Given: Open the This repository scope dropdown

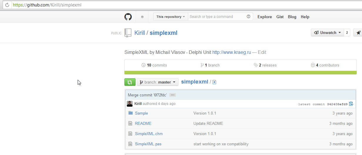Looking at the screenshot, I should click(171, 17).
